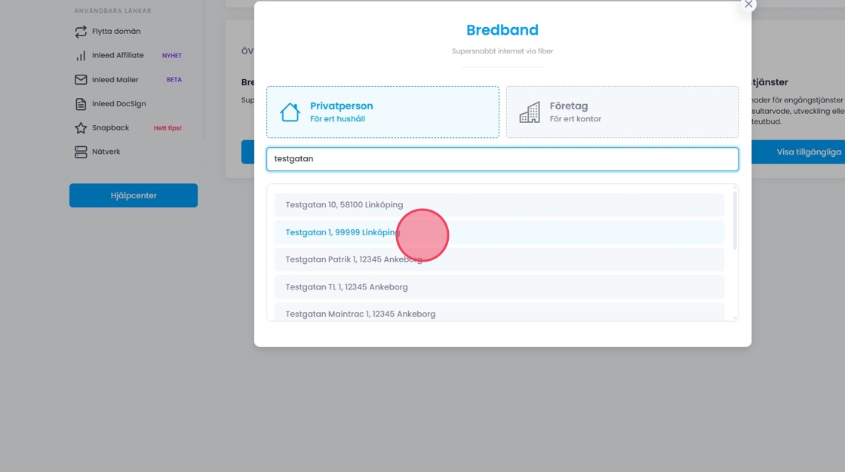Click the address suggestions list scrollbar
The height and width of the screenshot is (472, 845).
click(x=735, y=220)
